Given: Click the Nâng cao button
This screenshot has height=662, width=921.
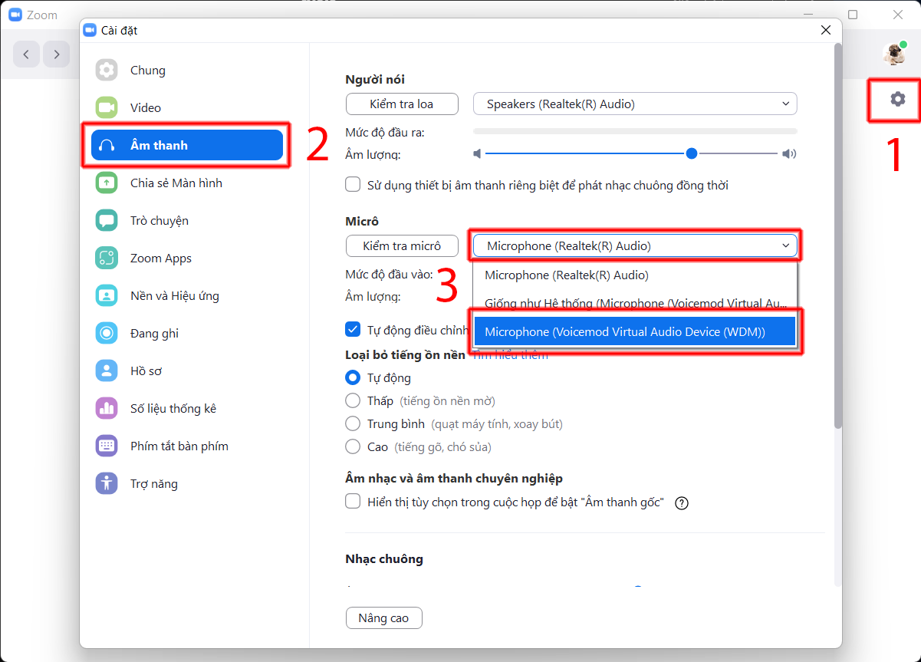Looking at the screenshot, I should [383, 618].
